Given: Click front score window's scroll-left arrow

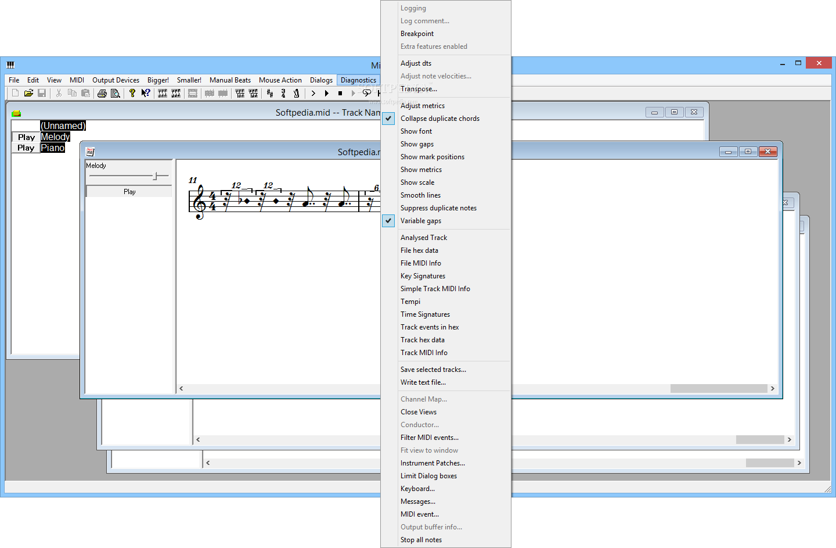Looking at the screenshot, I should (x=181, y=388).
